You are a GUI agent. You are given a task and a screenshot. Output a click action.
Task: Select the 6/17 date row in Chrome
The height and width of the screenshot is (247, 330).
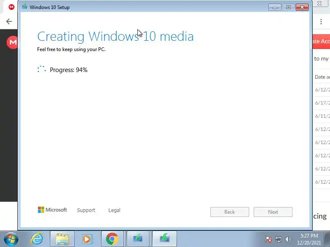(322, 103)
